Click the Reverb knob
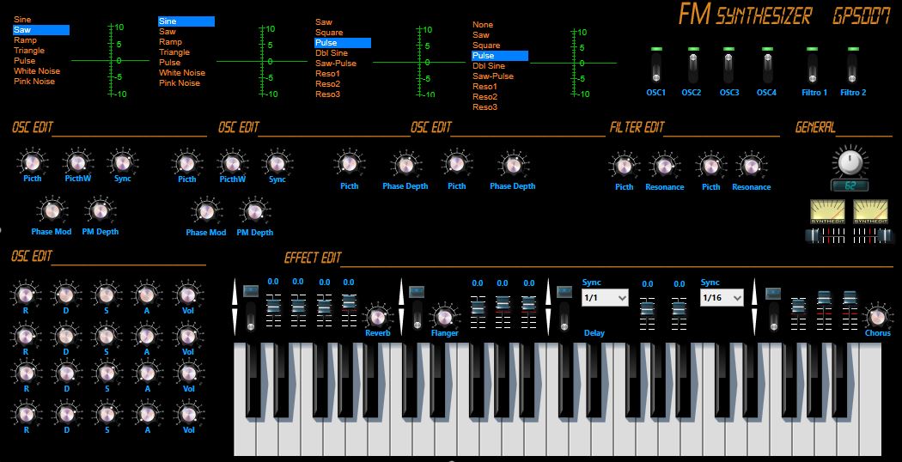The width and height of the screenshot is (902, 462). pos(376,315)
